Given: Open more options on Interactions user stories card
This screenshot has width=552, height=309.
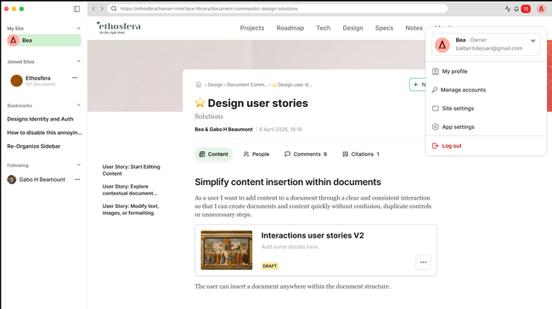Looking at the screenshot, I should point(423,262).
